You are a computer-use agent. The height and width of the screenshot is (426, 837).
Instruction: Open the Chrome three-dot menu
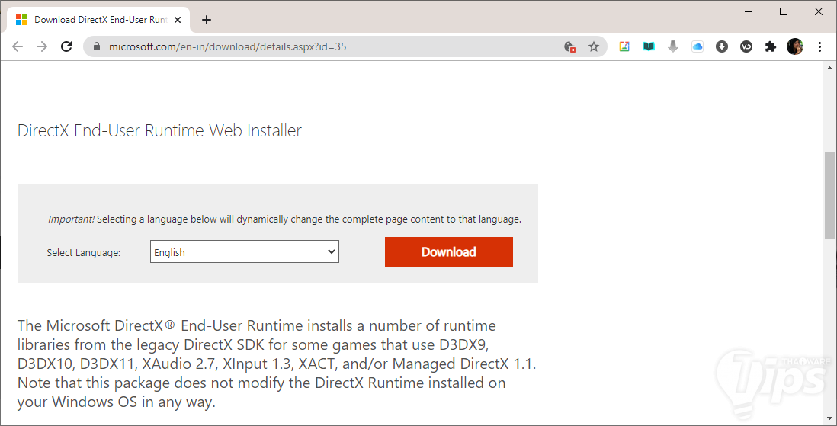[820, 46]
